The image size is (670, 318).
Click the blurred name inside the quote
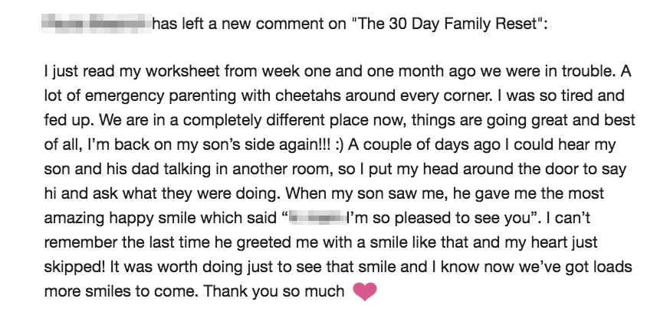click(316, 218)
